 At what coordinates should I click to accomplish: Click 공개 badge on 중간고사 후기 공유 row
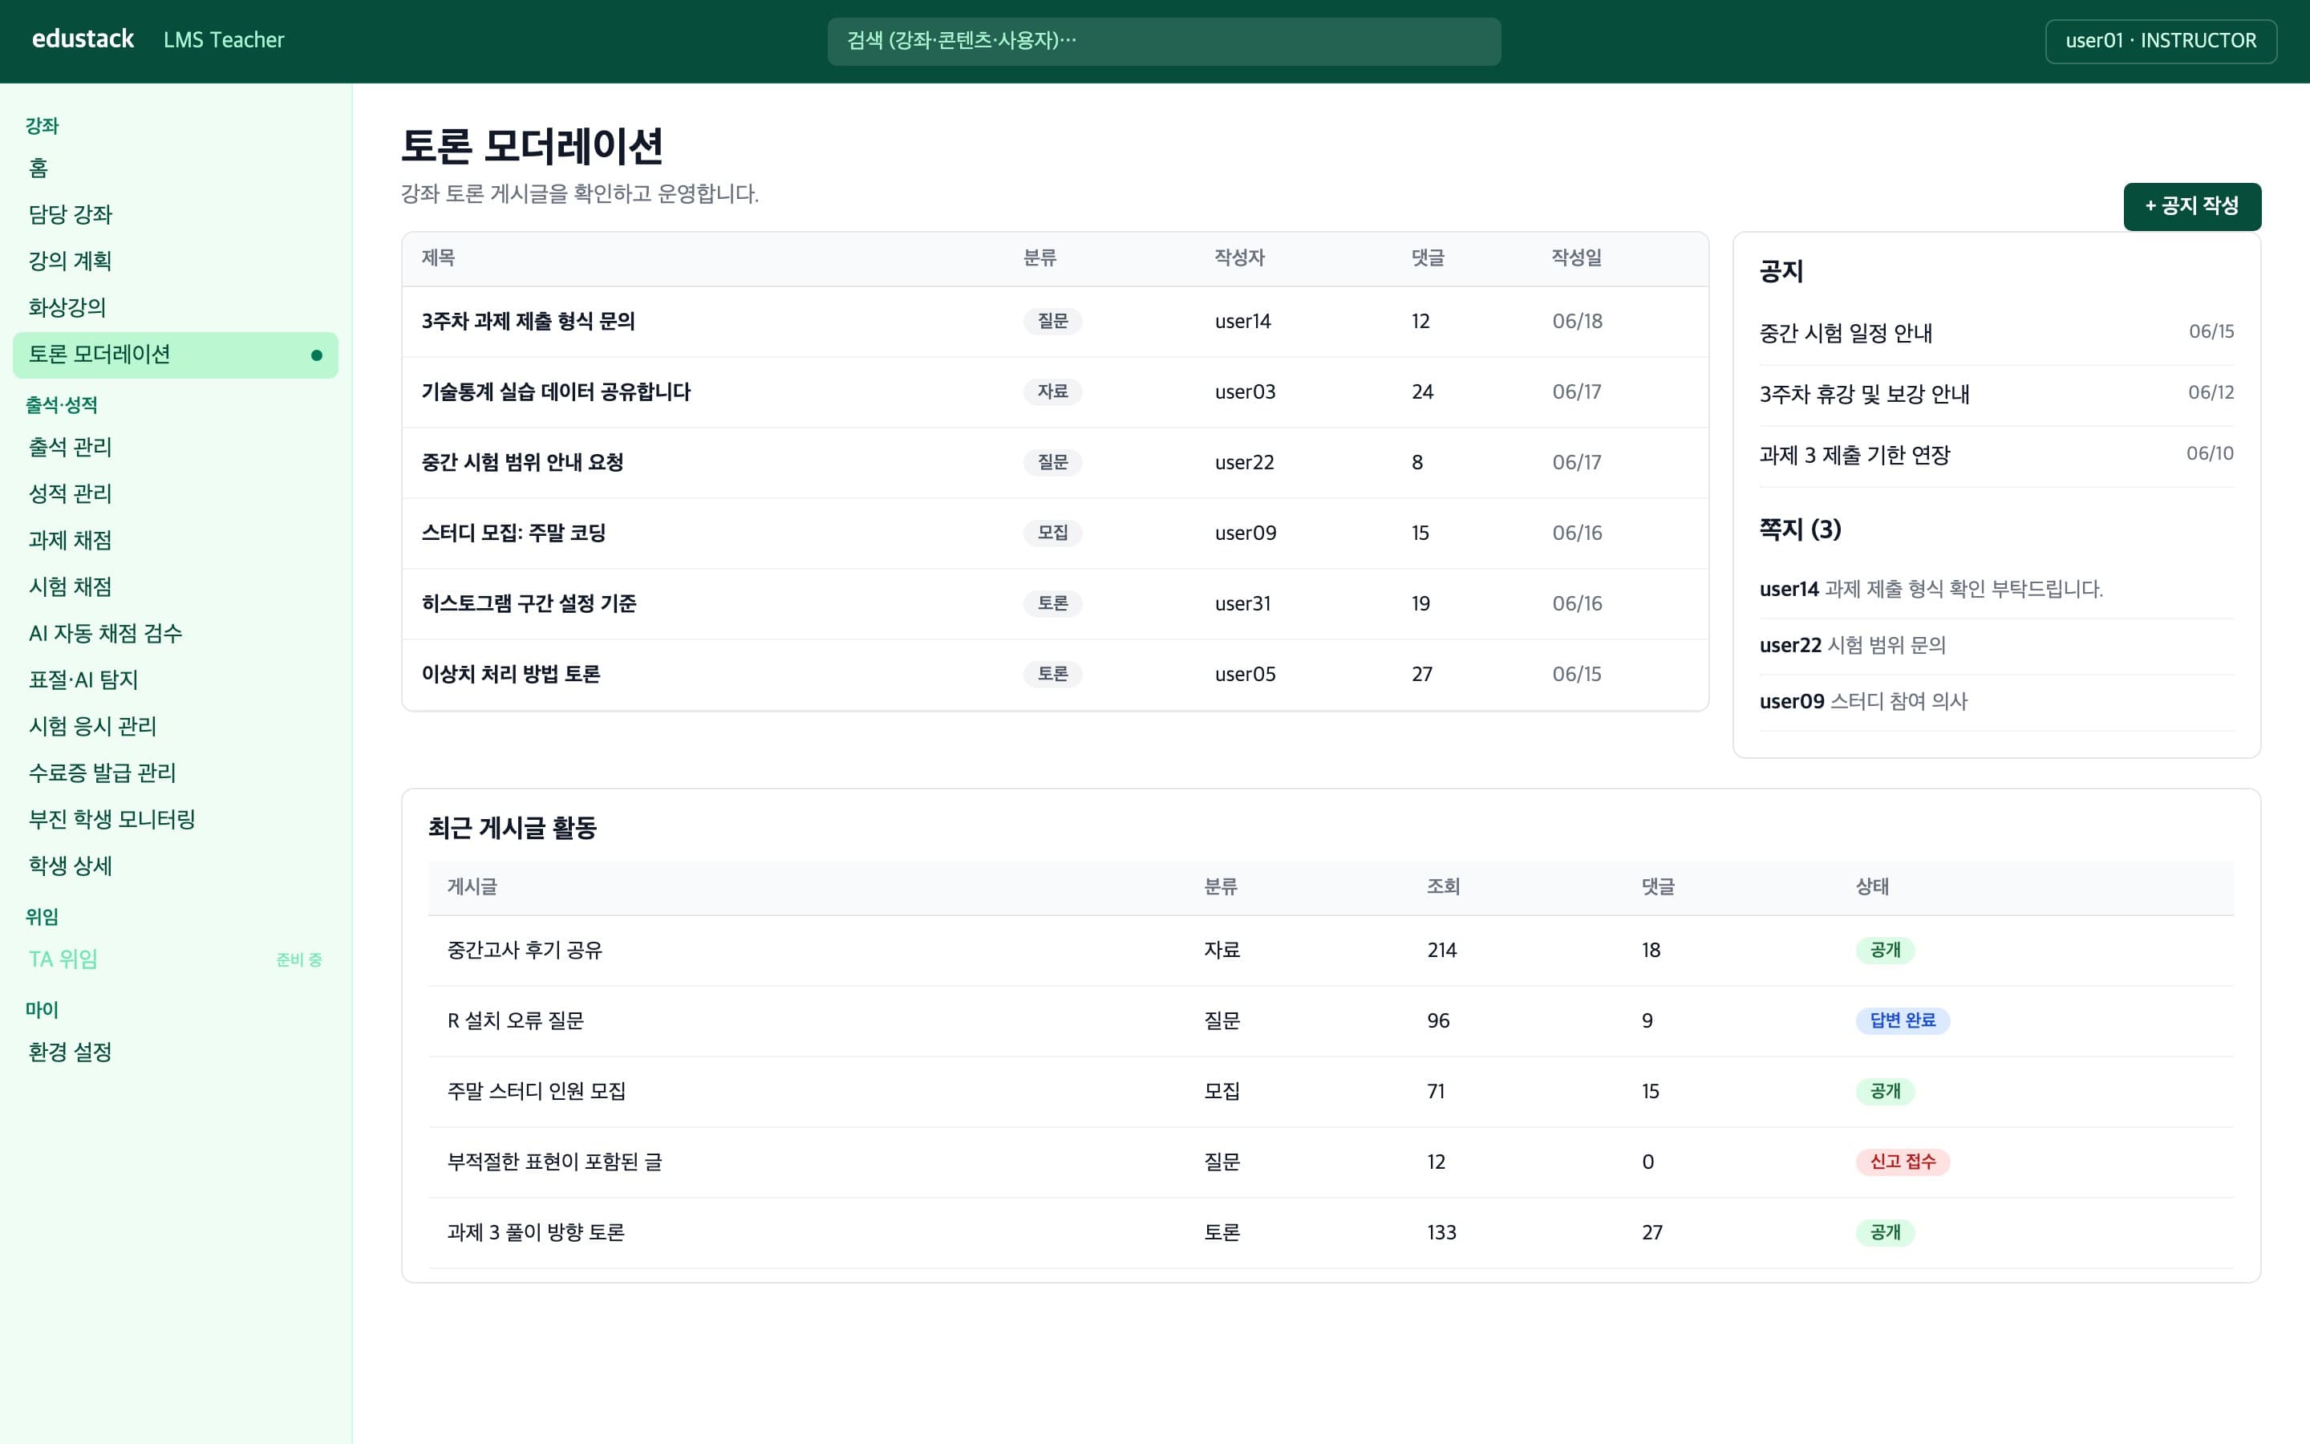pyautogui.click(x=1885, y=951)
